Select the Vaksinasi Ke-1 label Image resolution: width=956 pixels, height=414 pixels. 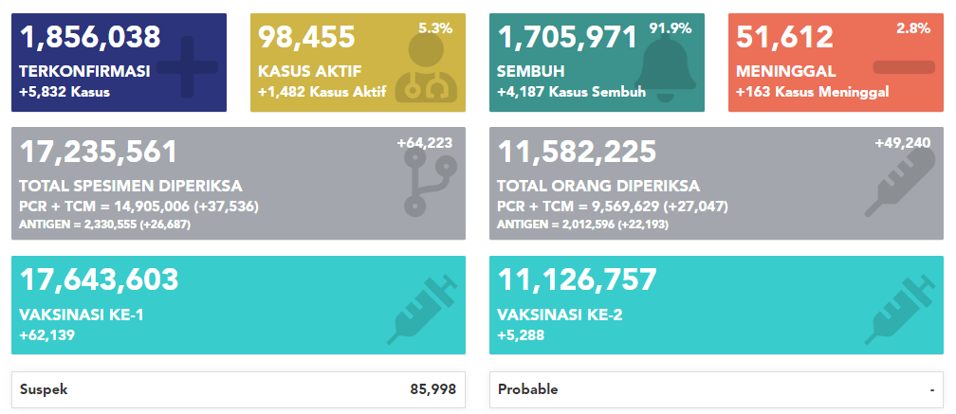click(82, 315)
